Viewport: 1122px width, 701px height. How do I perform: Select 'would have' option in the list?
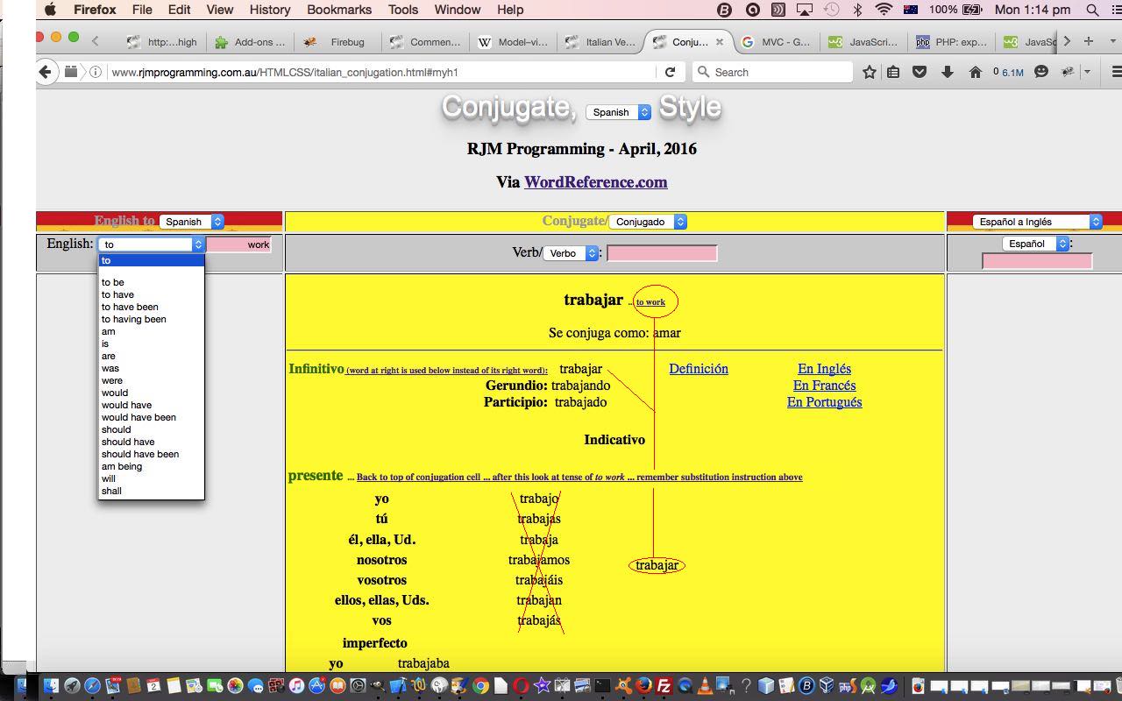(151, 405)
